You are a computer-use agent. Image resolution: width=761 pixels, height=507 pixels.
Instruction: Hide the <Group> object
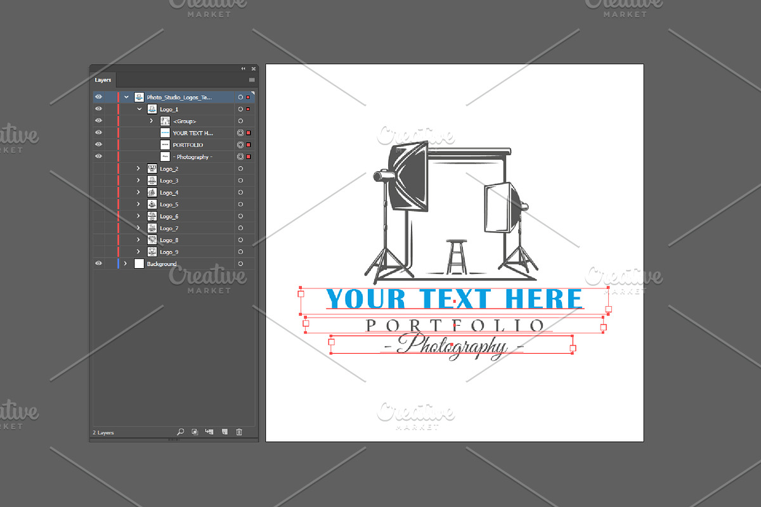(98, 121)
